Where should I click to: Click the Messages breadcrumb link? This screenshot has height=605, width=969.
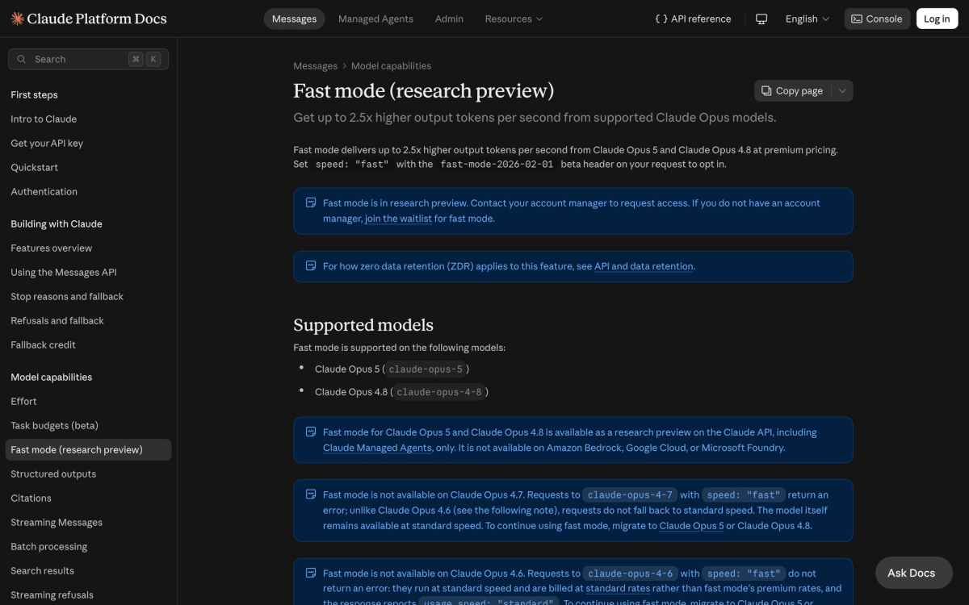pyautogui.click(x=315, y=66)
